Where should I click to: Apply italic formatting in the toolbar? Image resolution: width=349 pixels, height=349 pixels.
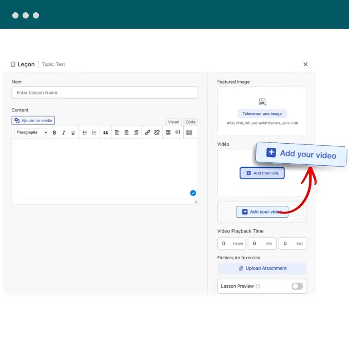point(64,132)
